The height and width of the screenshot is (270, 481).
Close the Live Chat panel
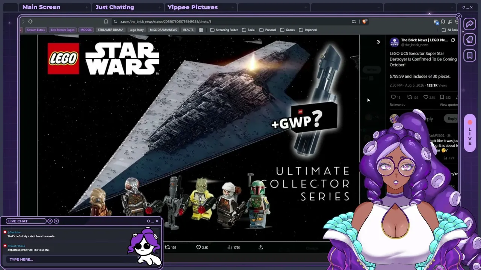click(x=157, y=221)
